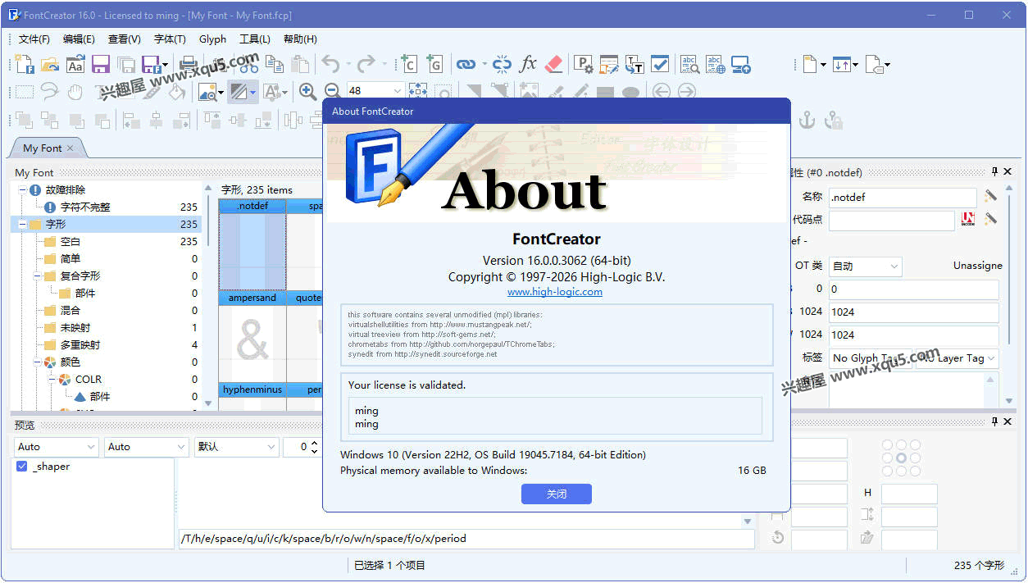Increase the preview stepper value 0
The height and width of the screenshot is (583, 1028).
pyautogui.click(x=313, y=443)
